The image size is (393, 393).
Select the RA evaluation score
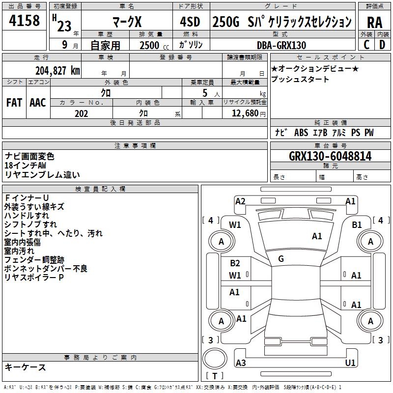click(374, 22)
